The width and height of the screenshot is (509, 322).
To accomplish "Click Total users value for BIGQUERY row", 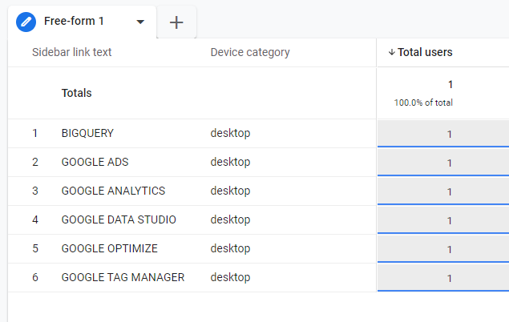I will [x=449, y=135].
